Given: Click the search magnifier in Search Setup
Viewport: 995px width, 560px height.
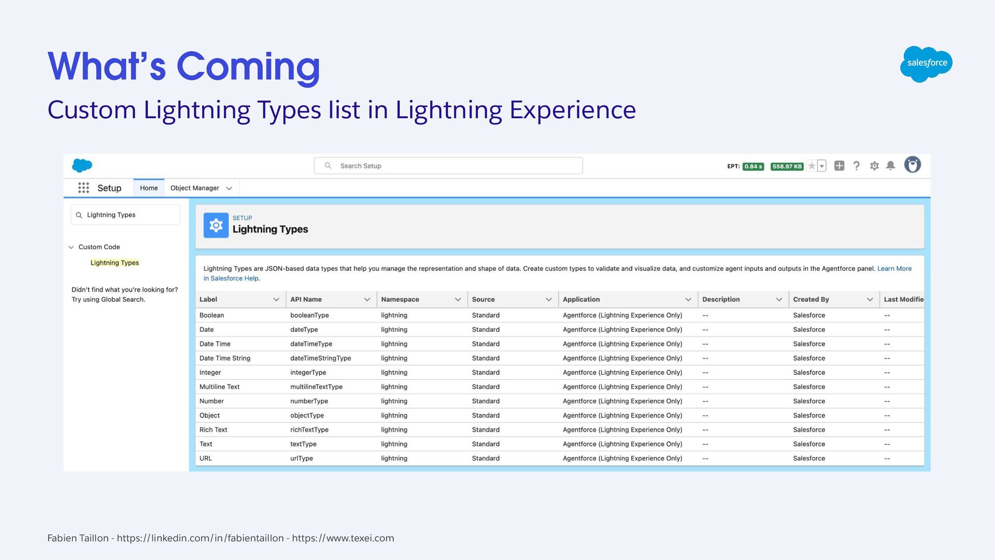Looking at the screenshot, I should (328, 166).
